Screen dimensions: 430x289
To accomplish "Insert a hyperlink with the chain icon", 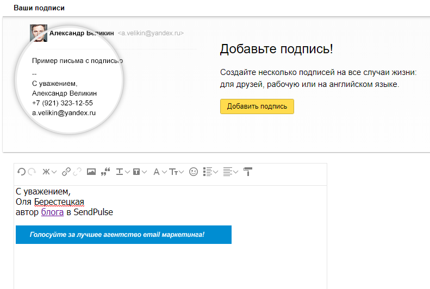I will pos(66,172).
